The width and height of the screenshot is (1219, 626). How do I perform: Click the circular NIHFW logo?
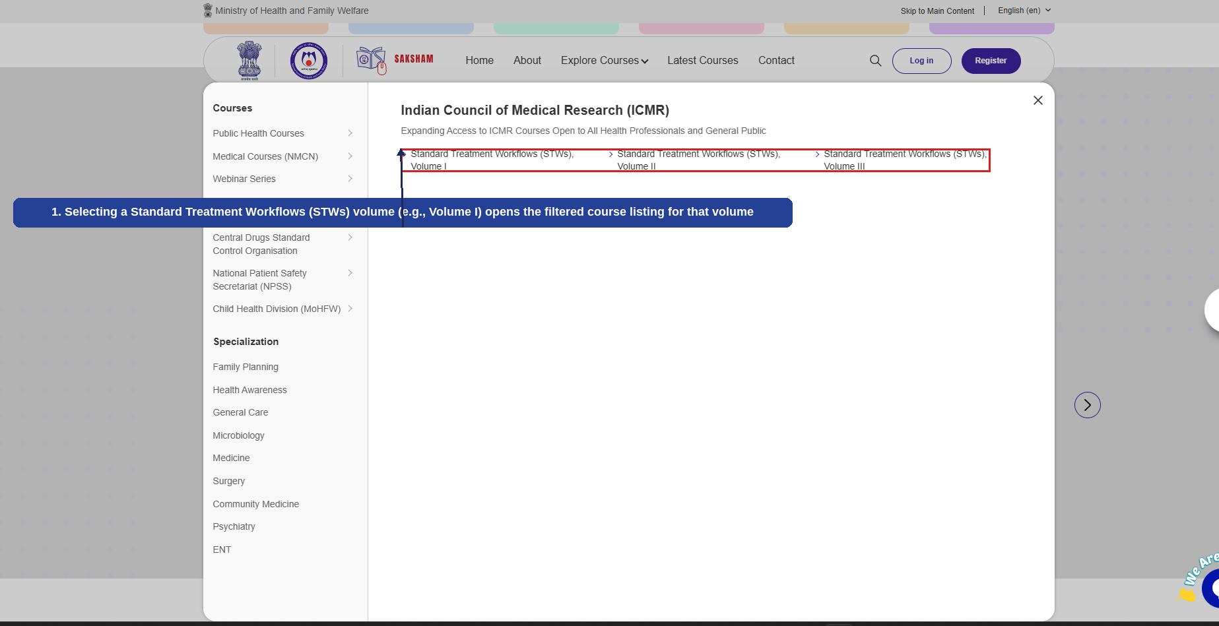(x=309, y=61)
